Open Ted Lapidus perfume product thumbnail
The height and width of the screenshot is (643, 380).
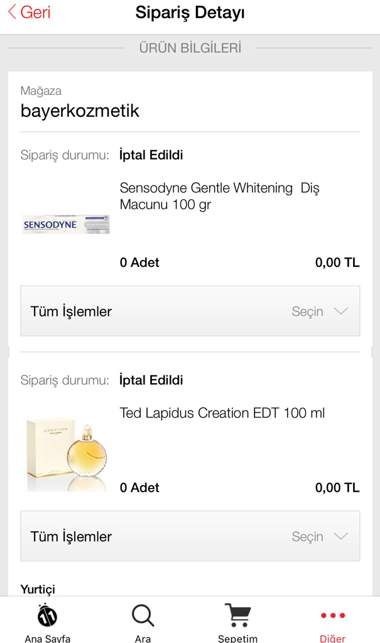66,450
